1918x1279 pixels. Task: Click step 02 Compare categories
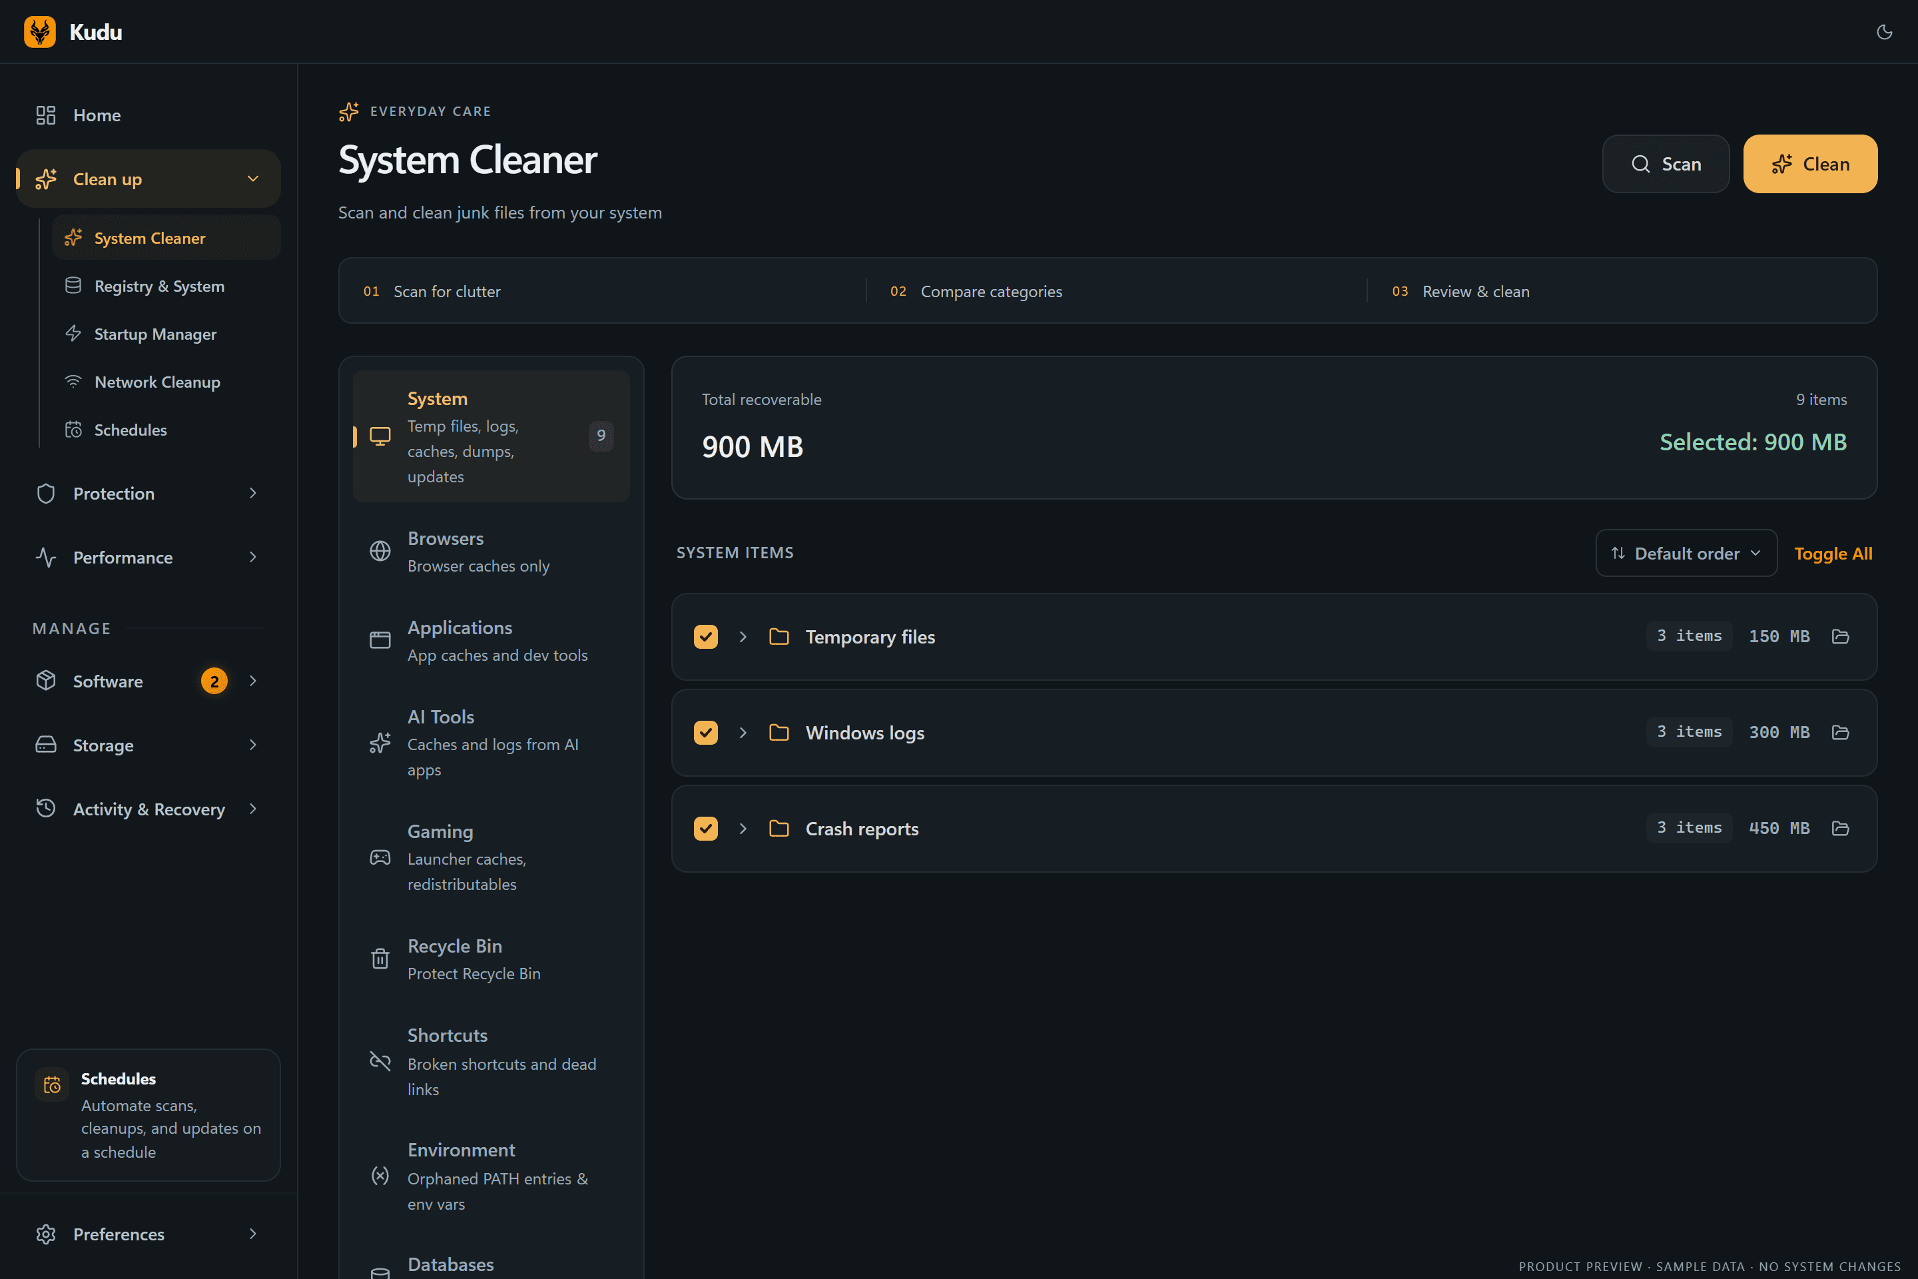click(976, 291)
